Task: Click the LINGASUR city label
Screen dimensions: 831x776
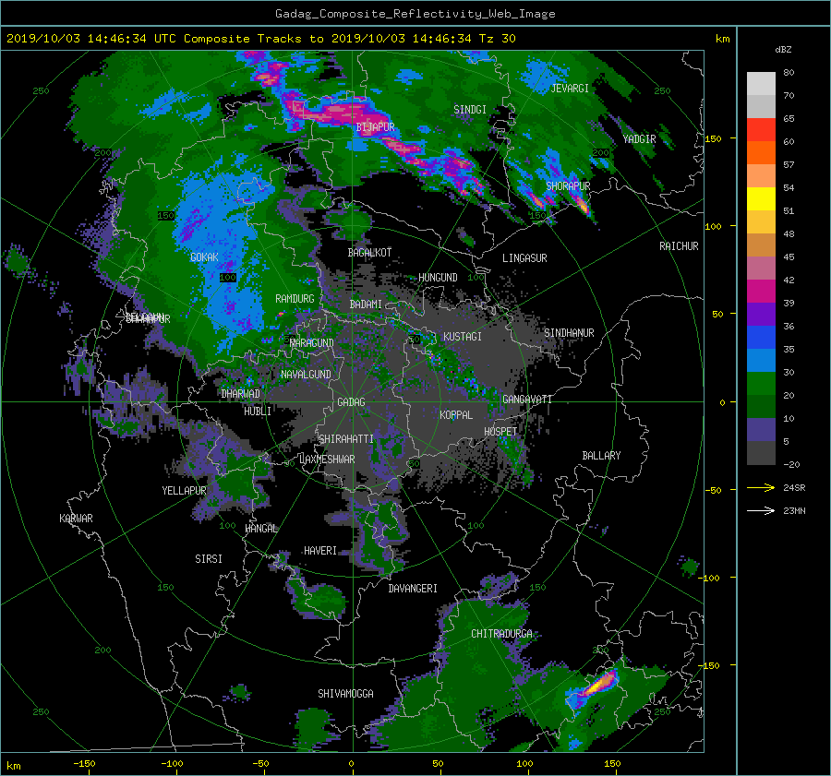Action: pyautogui.click(x=524, y=258)
